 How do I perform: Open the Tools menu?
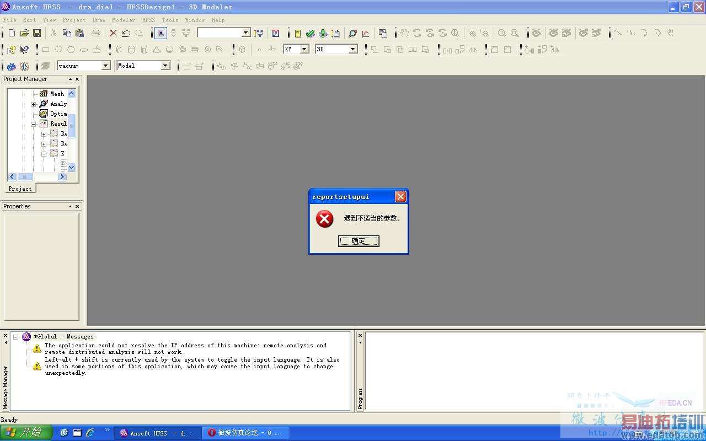tap(170, 20)
